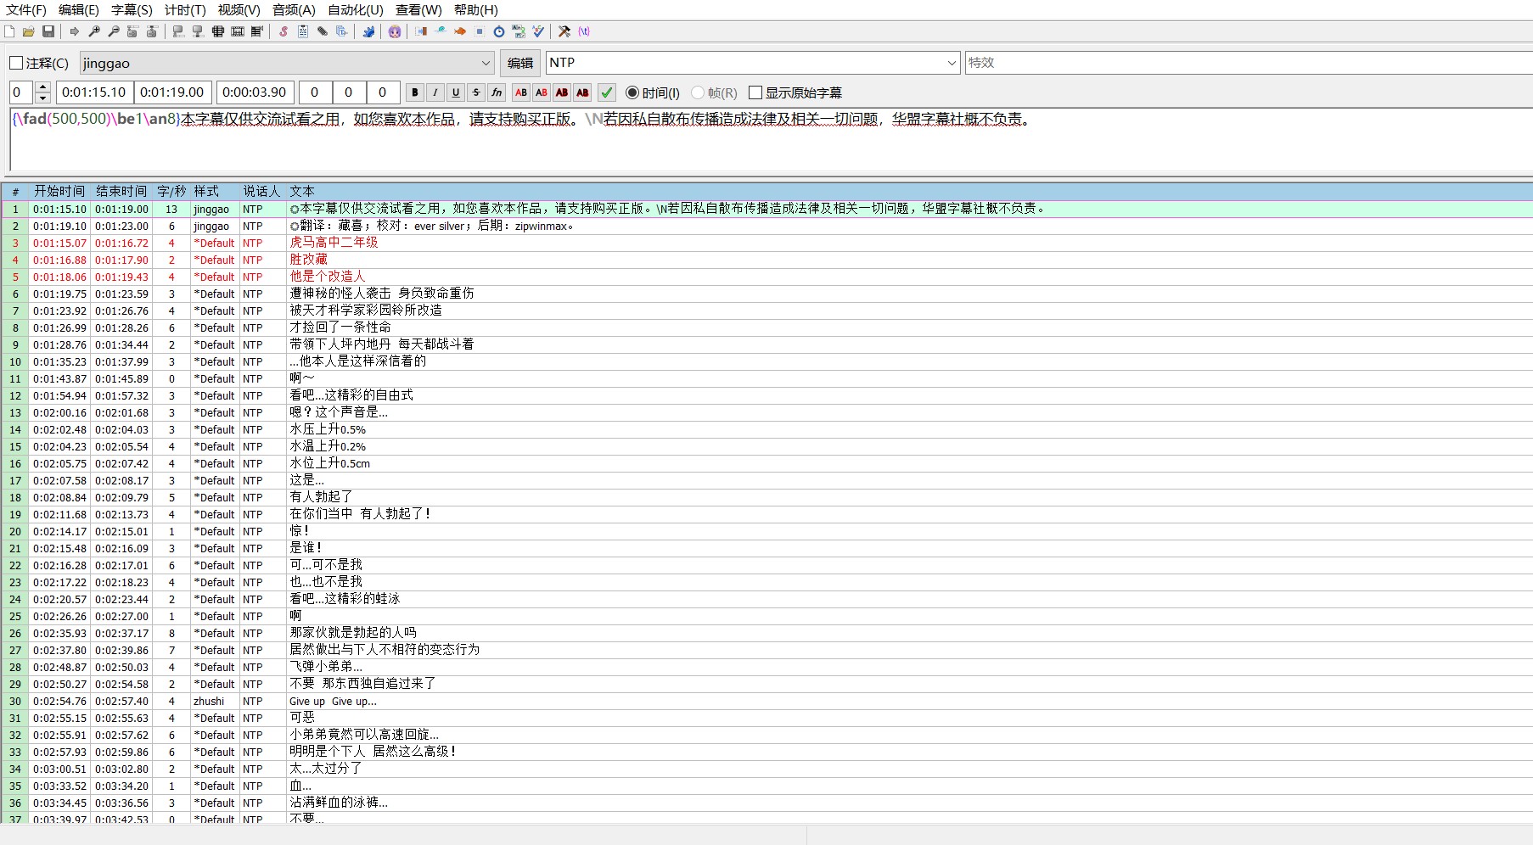Click the Zoom out magnifier icon
The height and width of the screenshot is (845, 1533).
point(114,31)
